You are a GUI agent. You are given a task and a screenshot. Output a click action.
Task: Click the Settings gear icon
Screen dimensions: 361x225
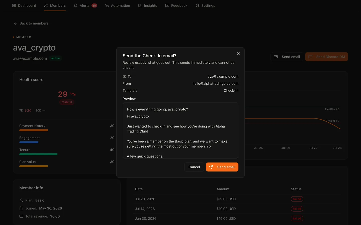(197, 5)
